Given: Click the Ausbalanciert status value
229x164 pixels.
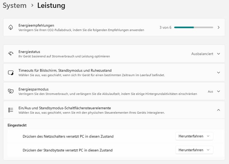Looking at the screenshot, I should pos(202,54).
